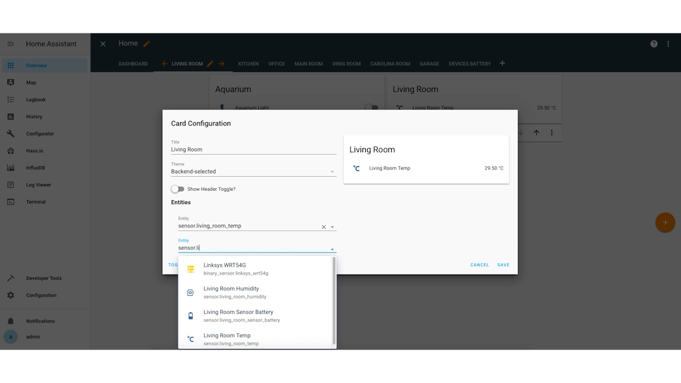This screenshot has width=681, height=383.
Task: Move Living Room tab left arrow
Action: [x=165, y=64]
